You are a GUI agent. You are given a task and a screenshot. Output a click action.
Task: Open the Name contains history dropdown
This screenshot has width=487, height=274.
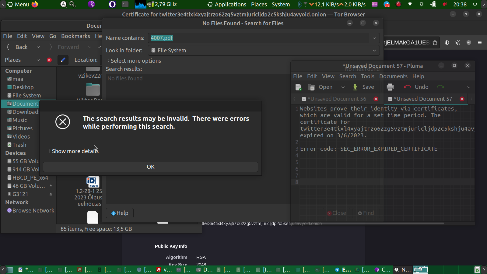pos(374,38)
